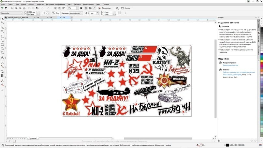Click the Страница 1 page tab
The image size is (263, 148).
(33, 139)
